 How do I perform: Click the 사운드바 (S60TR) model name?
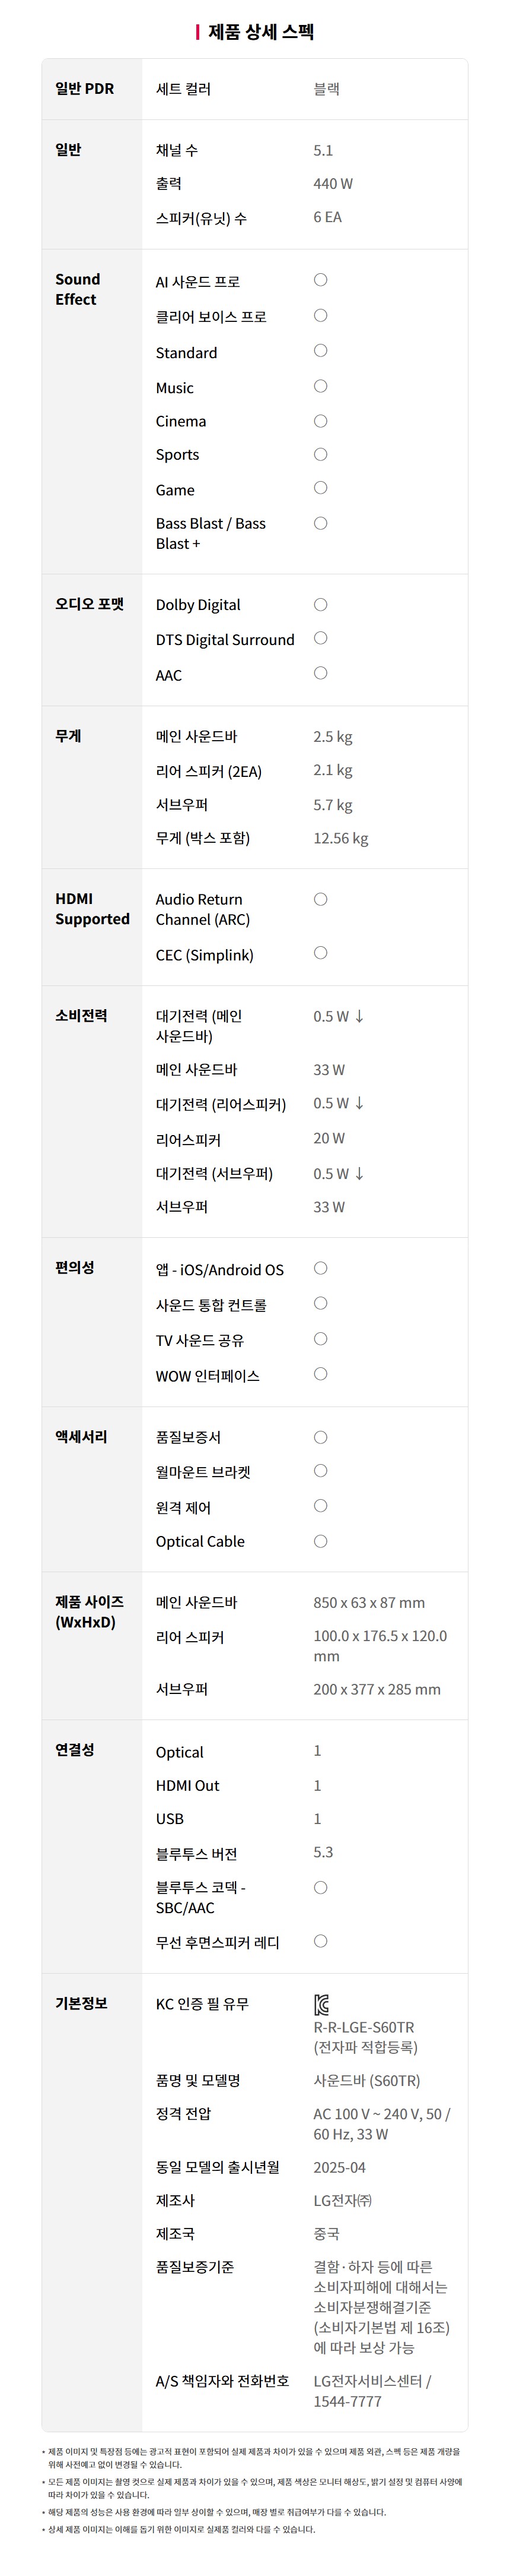366,2080
